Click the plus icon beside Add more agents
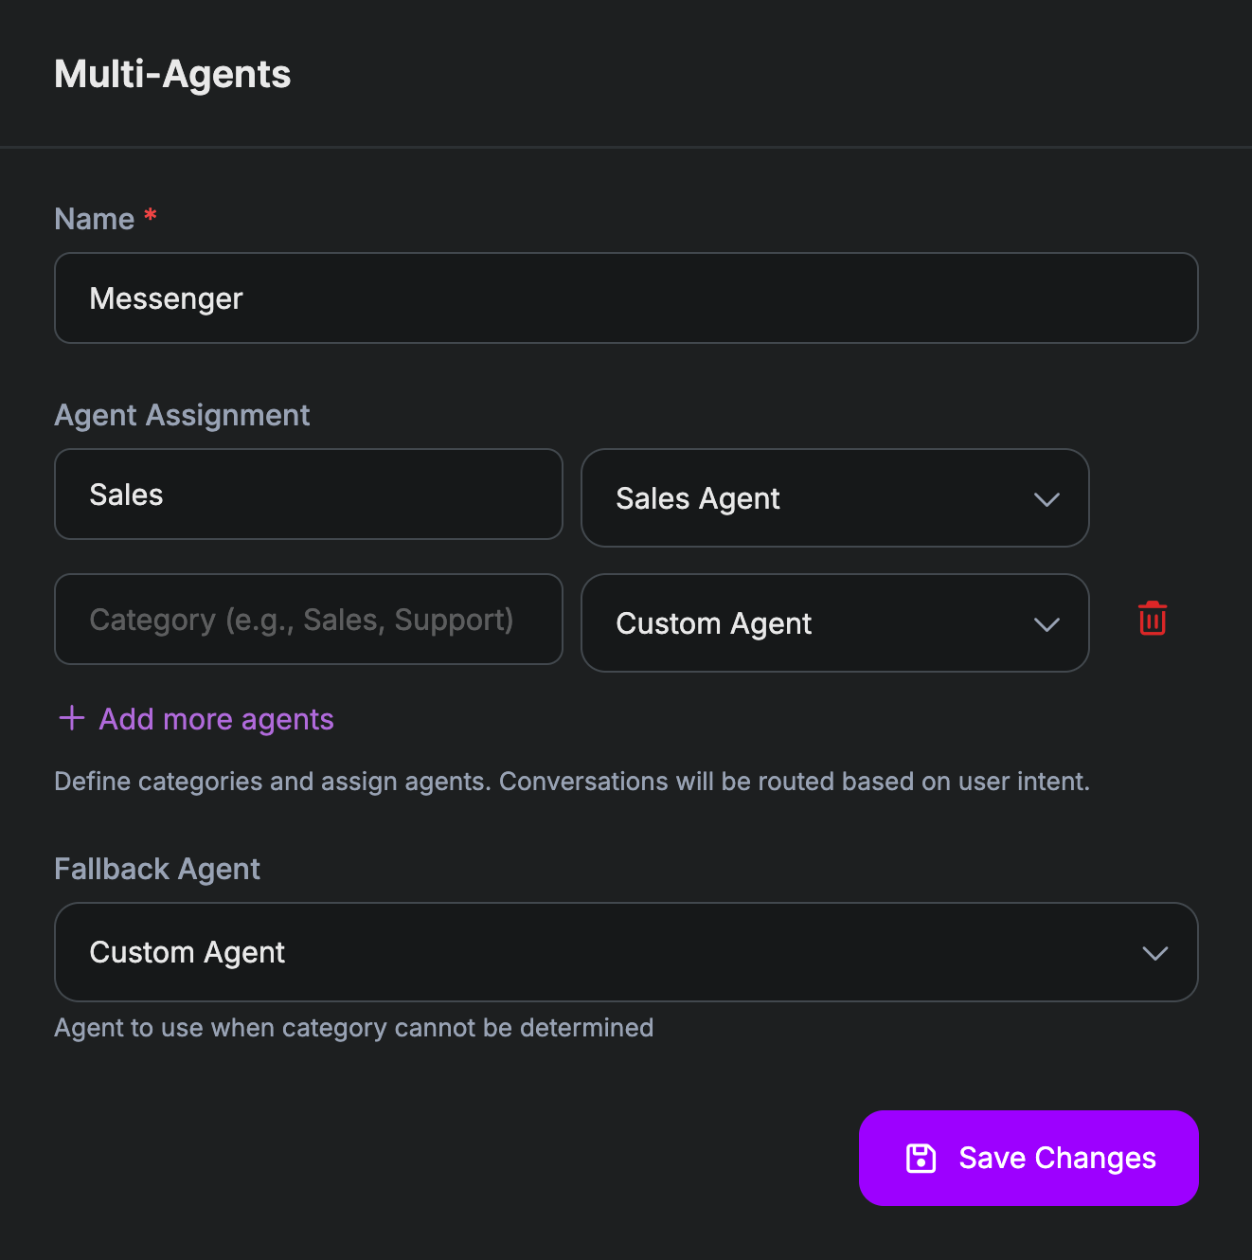This screenshot has height=1260, width=1252. click(72, 718)
